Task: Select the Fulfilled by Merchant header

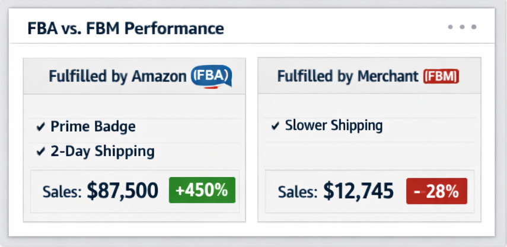Action: click(x=349, y=76)
